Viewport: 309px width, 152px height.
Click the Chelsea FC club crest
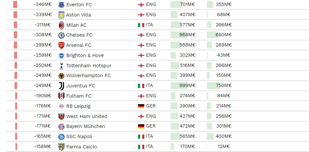pos(61,35)
